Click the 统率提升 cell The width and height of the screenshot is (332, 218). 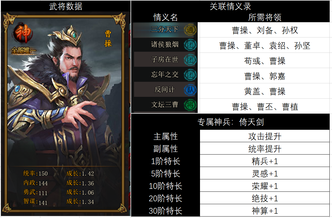265,148
